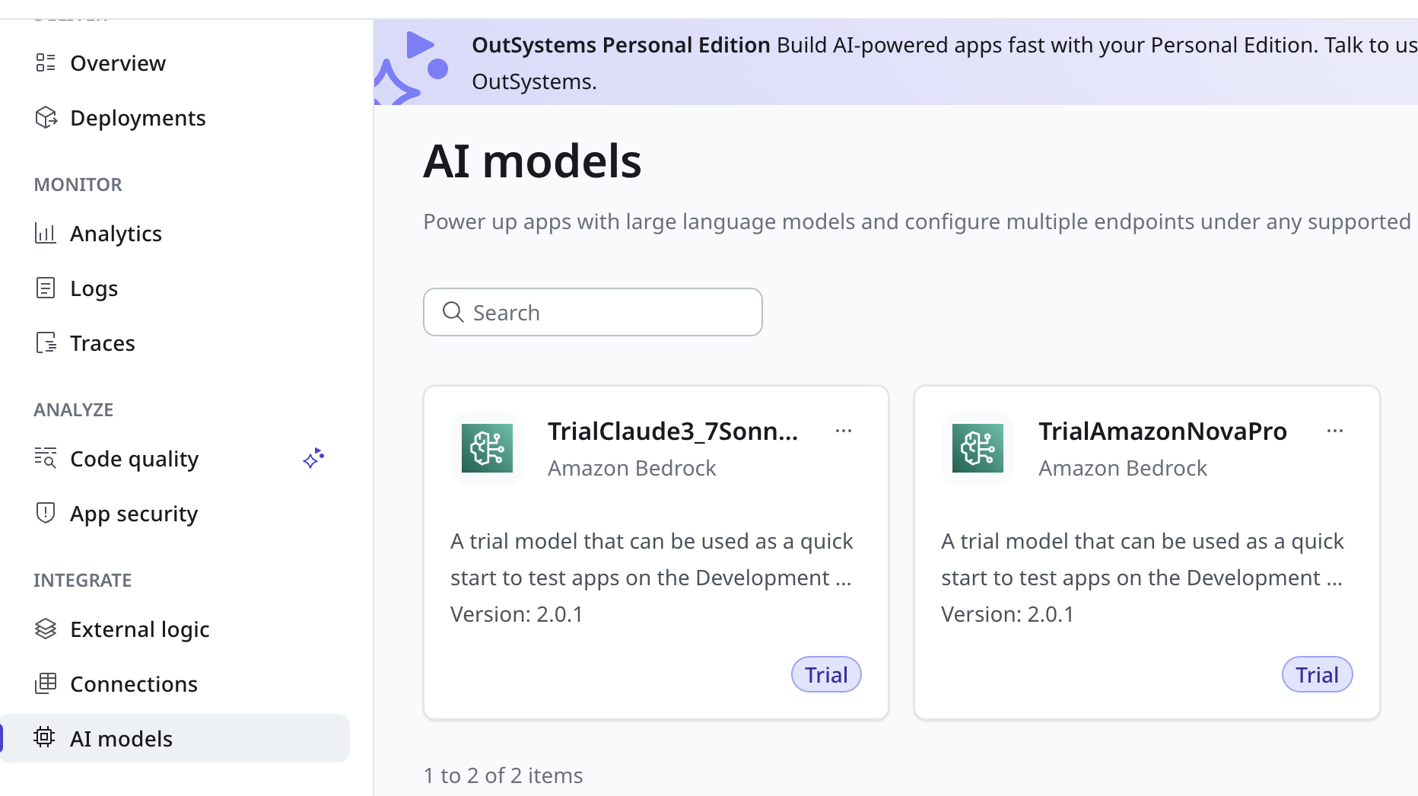Click the Traces icon in sidebar
Image resolution: width=1418 pixels, height=796 pixels.
tap(46, 342)
